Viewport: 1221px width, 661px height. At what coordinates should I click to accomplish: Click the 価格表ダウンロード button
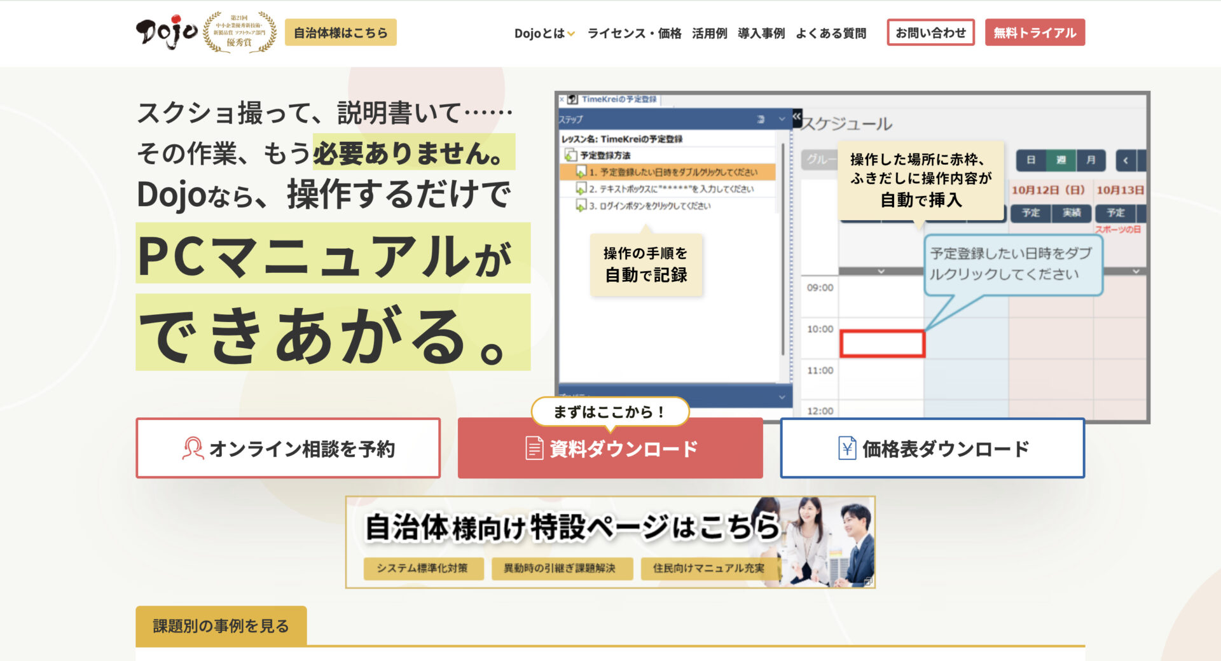(932, 448)
